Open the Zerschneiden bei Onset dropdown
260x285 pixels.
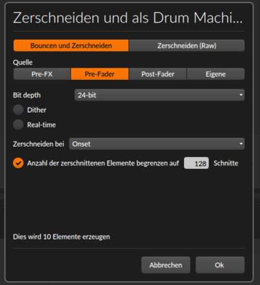pyautogui.click(x=157, y=144)
